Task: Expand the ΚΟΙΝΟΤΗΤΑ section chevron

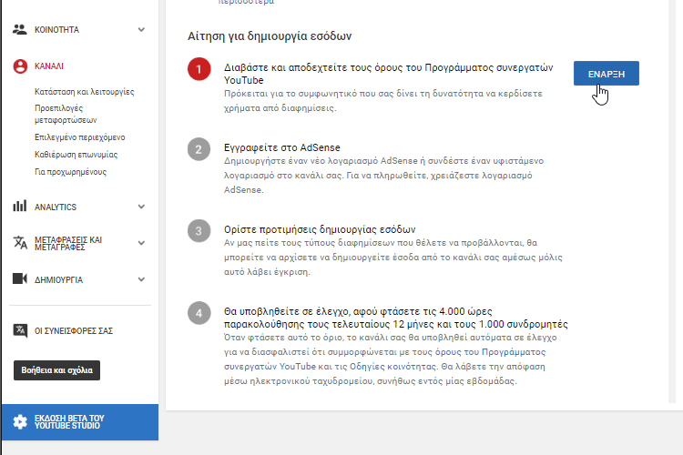Action: [141, 30]
